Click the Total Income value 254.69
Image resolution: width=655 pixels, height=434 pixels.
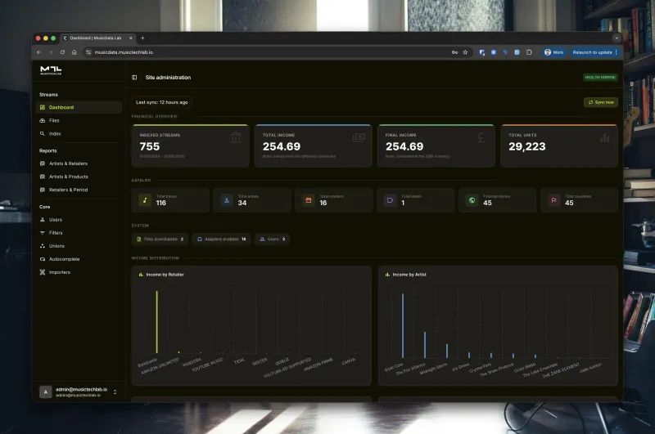(x=282, y=146)
